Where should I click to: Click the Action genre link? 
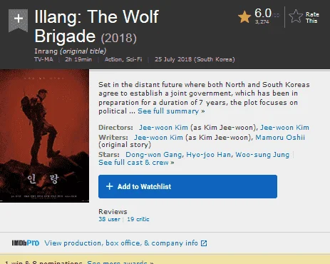tap(113, 59)
